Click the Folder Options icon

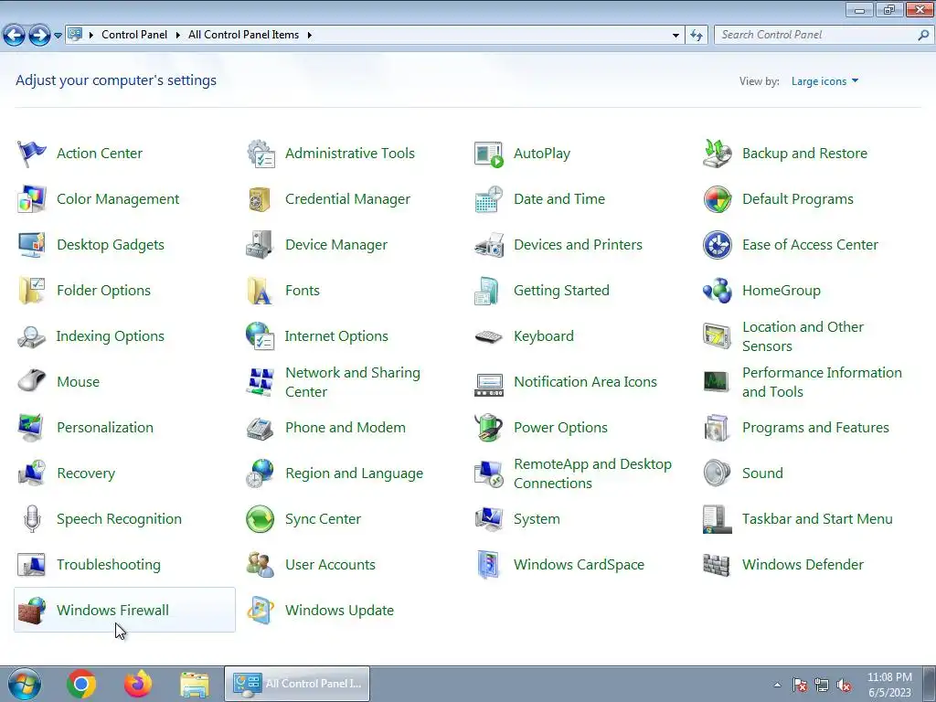coord(32,291)
